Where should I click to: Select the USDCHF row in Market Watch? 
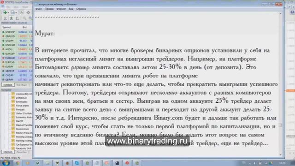[17, 32]
